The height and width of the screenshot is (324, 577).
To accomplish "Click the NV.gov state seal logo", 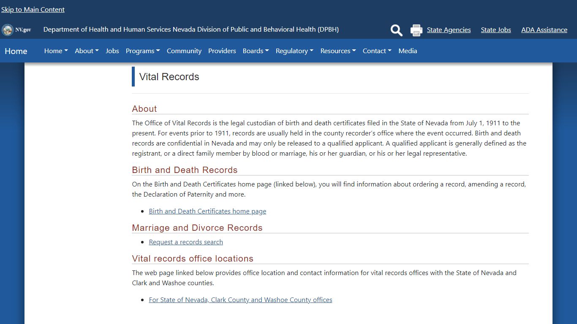I will tap(16, 30).
